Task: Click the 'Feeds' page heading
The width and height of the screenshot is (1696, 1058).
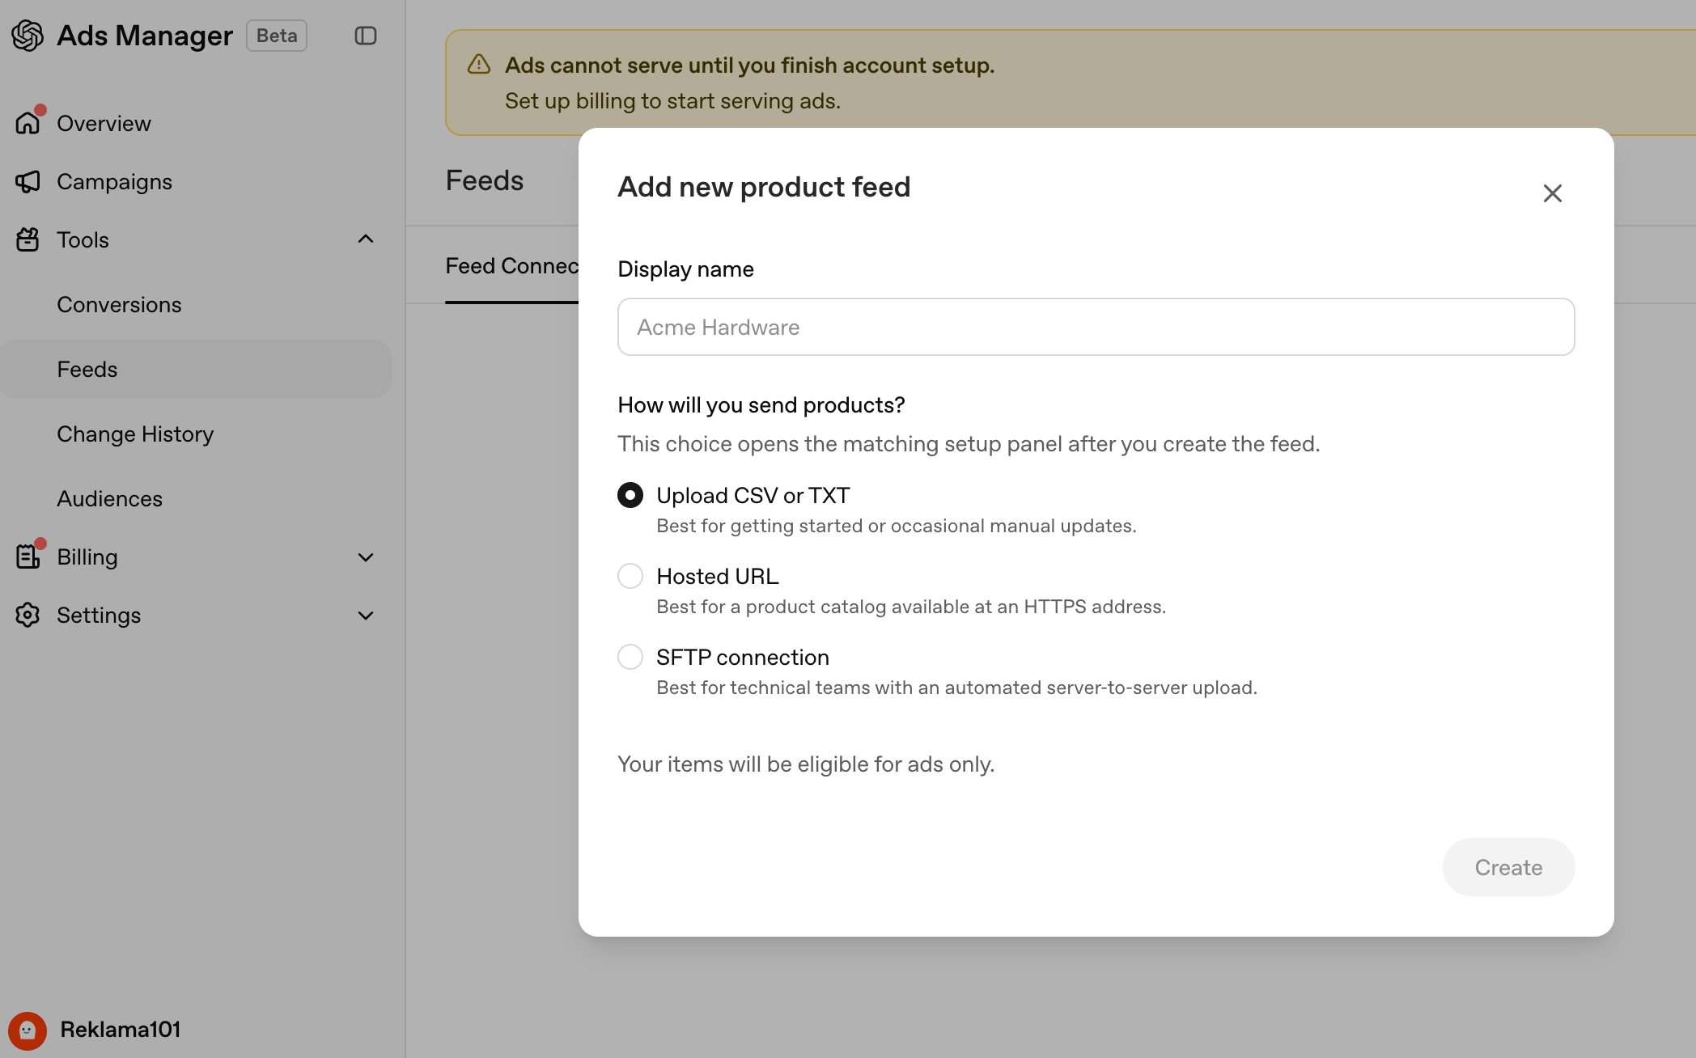Action: click(x=485, y=180)
